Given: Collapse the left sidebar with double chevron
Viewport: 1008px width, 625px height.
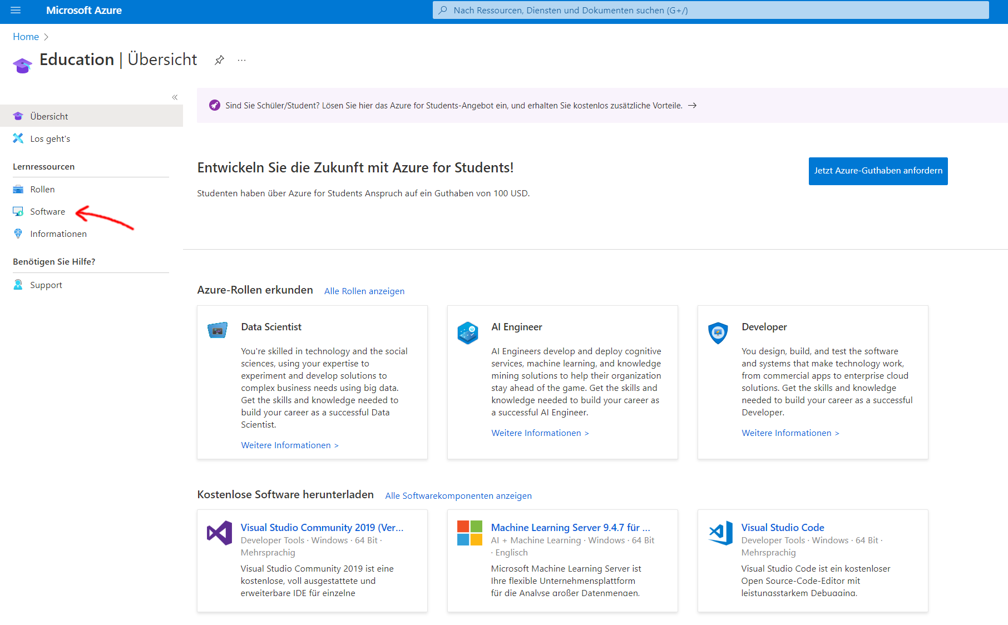Looking at the screenshot, I should [175, 97].
